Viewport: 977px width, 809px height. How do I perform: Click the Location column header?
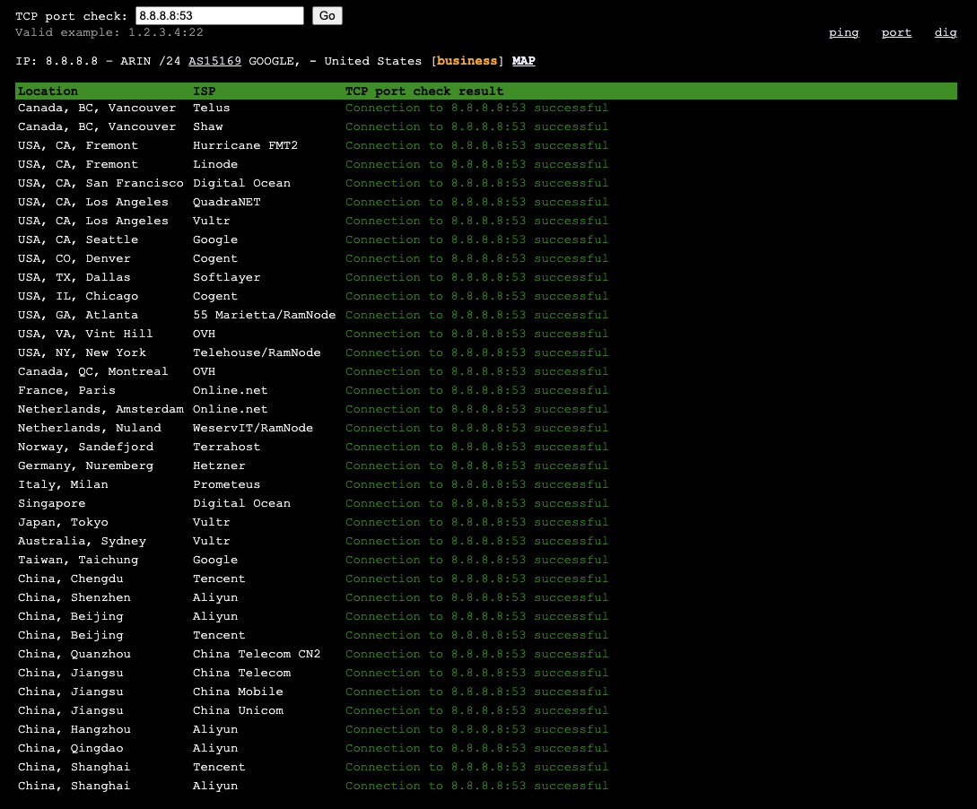click(x=48, y=91)
